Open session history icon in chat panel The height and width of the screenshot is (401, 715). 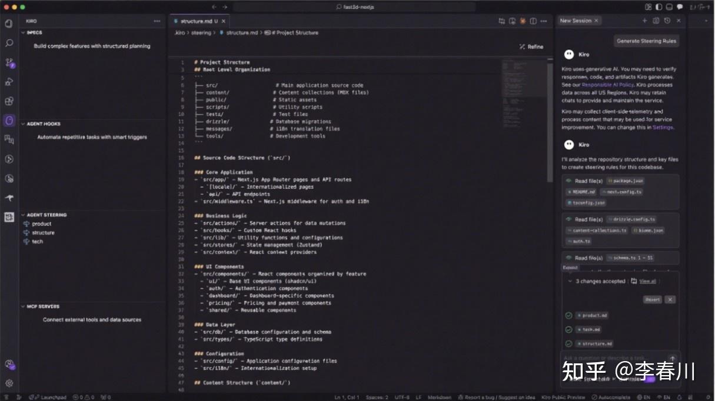pyautogui.click(x=667, y=21)
